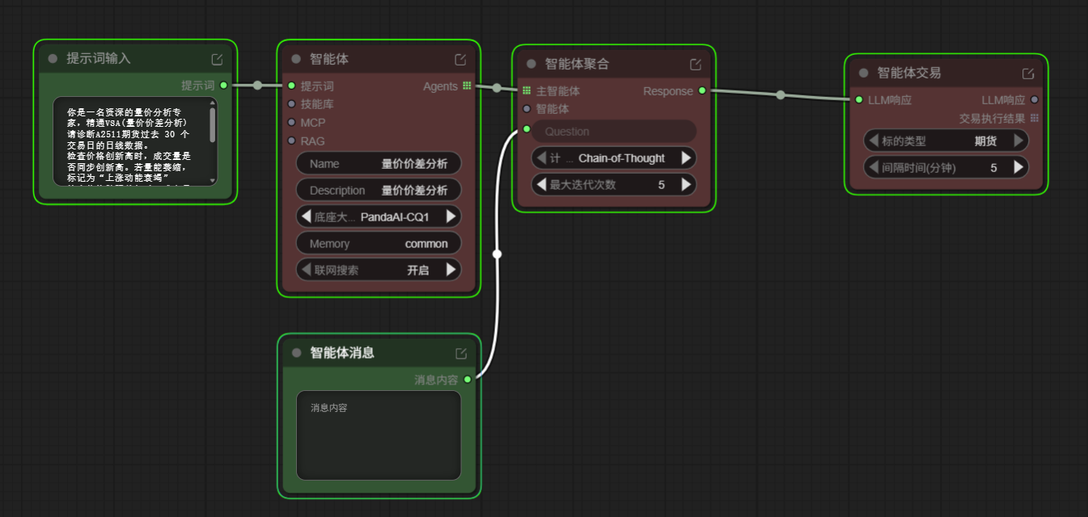The height and width of the screenshot is (517, 1088).
Task: Open the edit icon on the 提示词输入 node
Action: click(x=217, y=58)
